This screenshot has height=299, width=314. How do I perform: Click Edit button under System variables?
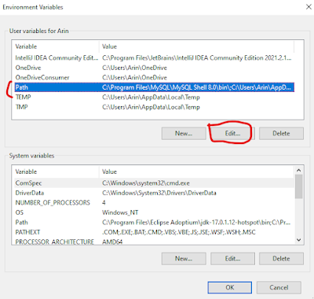(232, 259)
